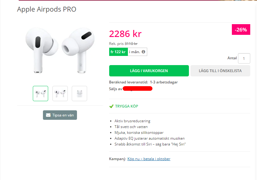Click the "Apple Airpods PRO" title
The width and height of the screenshot is (257, 180).
point(47,9)
